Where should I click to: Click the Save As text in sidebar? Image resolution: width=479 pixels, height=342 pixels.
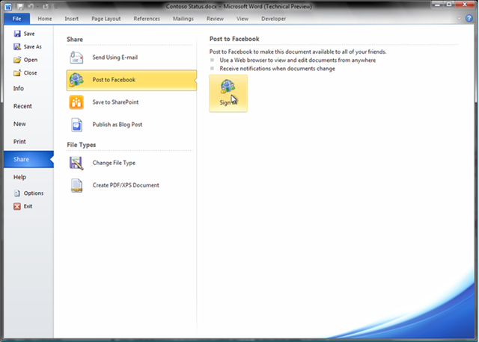pyautogui.click(x=33, y=46)
